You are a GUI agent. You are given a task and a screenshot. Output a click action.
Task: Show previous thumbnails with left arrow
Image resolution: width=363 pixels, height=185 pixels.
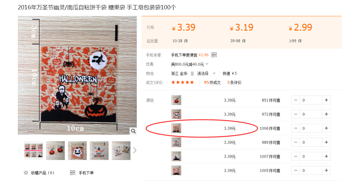tap(20, 151)
